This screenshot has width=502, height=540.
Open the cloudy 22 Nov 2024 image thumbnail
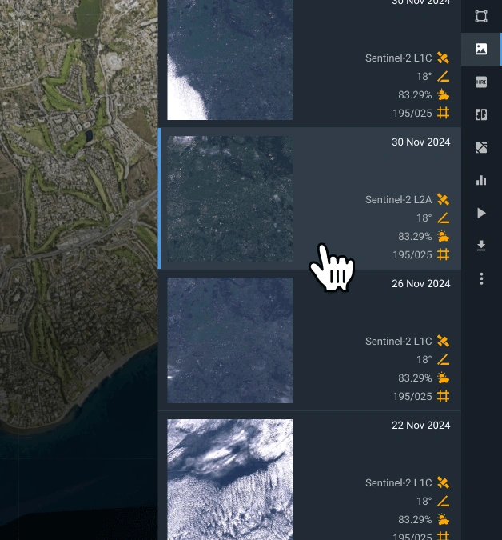point(230,478)
